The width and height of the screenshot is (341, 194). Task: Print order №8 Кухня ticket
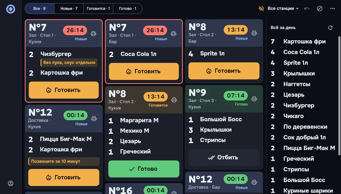point(174,100)
